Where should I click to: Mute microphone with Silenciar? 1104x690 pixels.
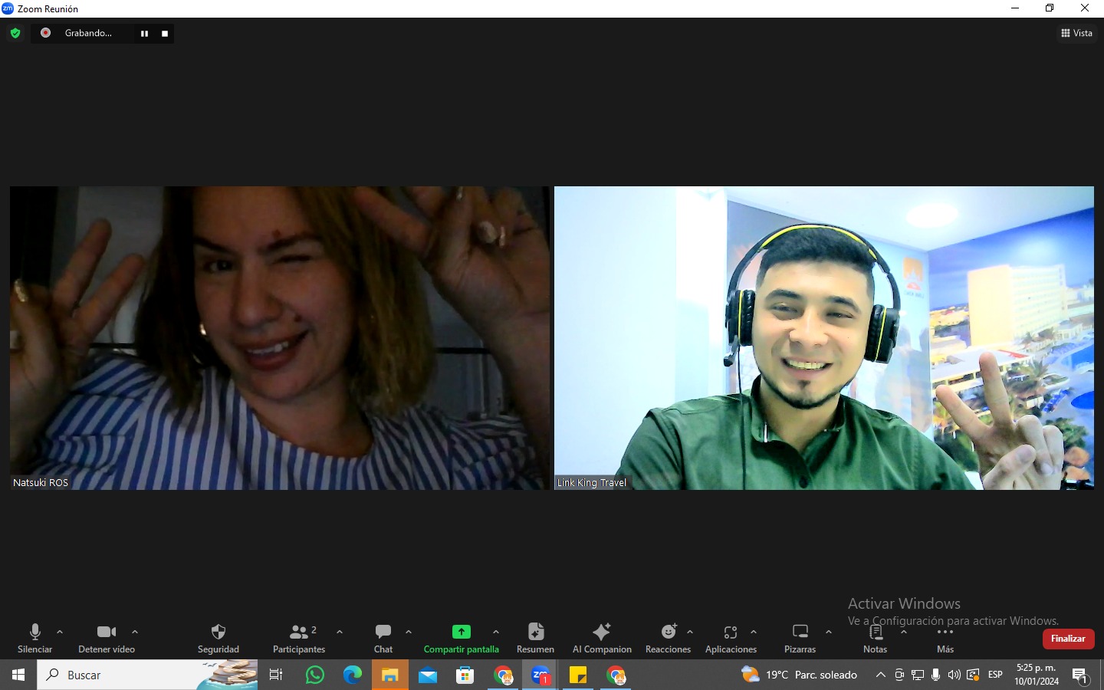click(x=34, y=632)
